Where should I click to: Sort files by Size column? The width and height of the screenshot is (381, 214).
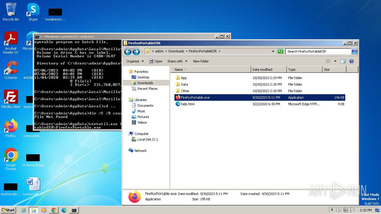click(x=334, y=70)
